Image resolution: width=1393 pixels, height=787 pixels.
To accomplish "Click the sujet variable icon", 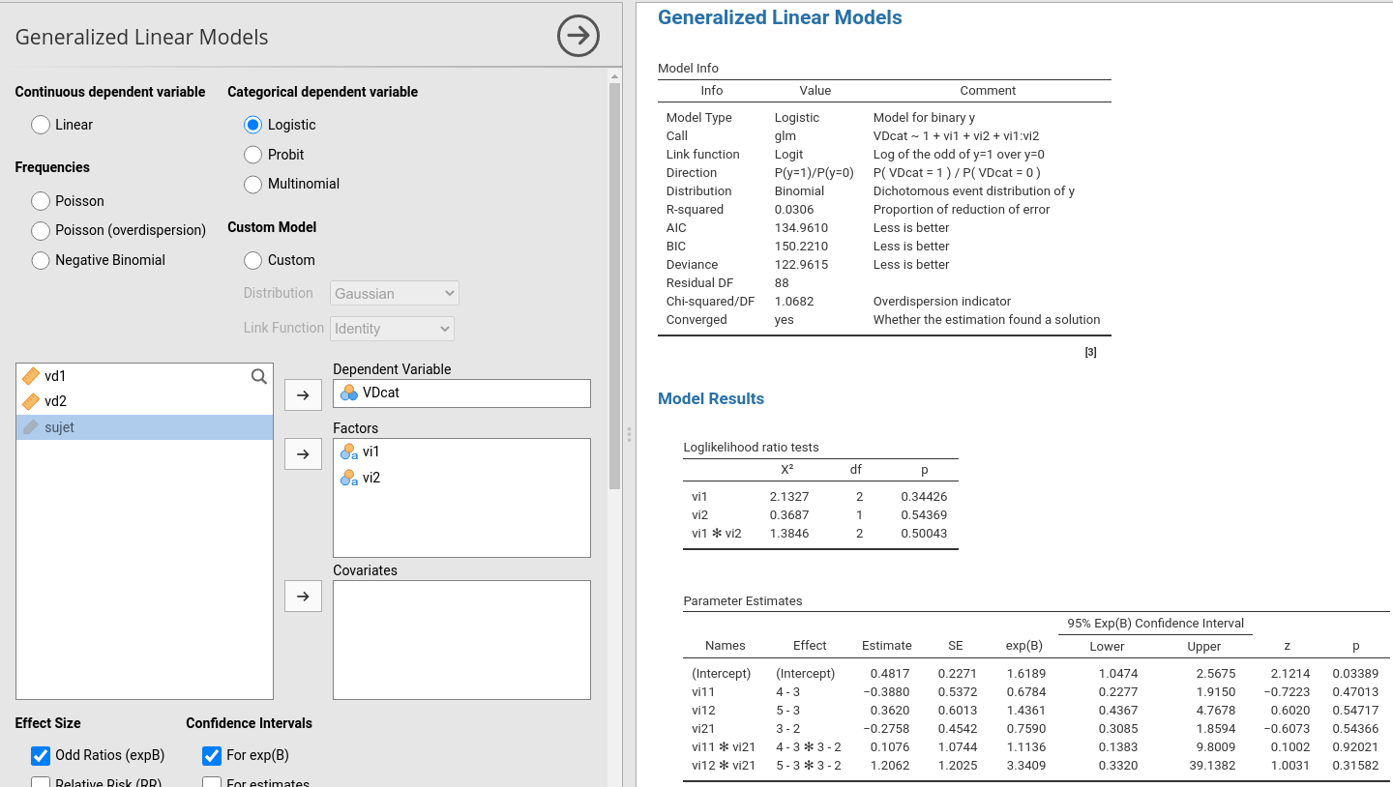I will click(x=31, y=427).
